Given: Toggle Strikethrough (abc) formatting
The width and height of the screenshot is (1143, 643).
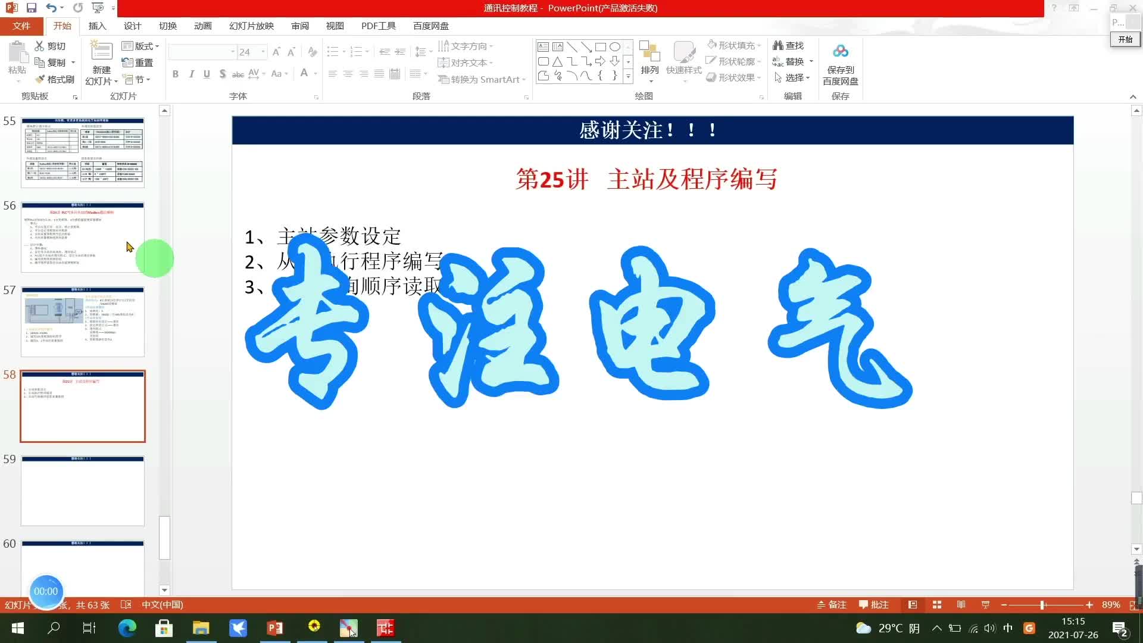Looking at the screenshot, I should (238, 74).
